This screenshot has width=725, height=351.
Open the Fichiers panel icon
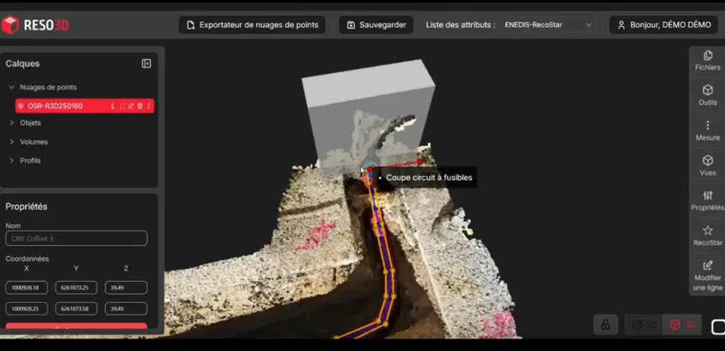click(707, 60)
